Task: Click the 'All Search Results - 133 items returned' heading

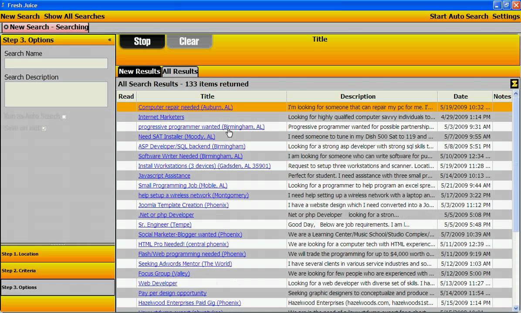Action: [183, 84]
